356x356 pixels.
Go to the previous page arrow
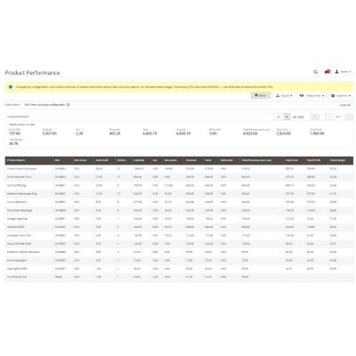click(315, 117)
